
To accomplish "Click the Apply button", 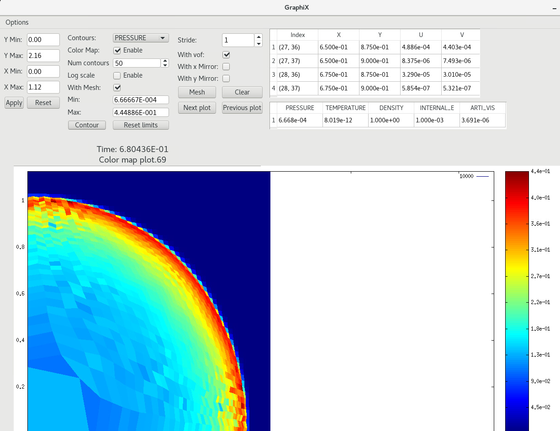I will click(14, 102).
